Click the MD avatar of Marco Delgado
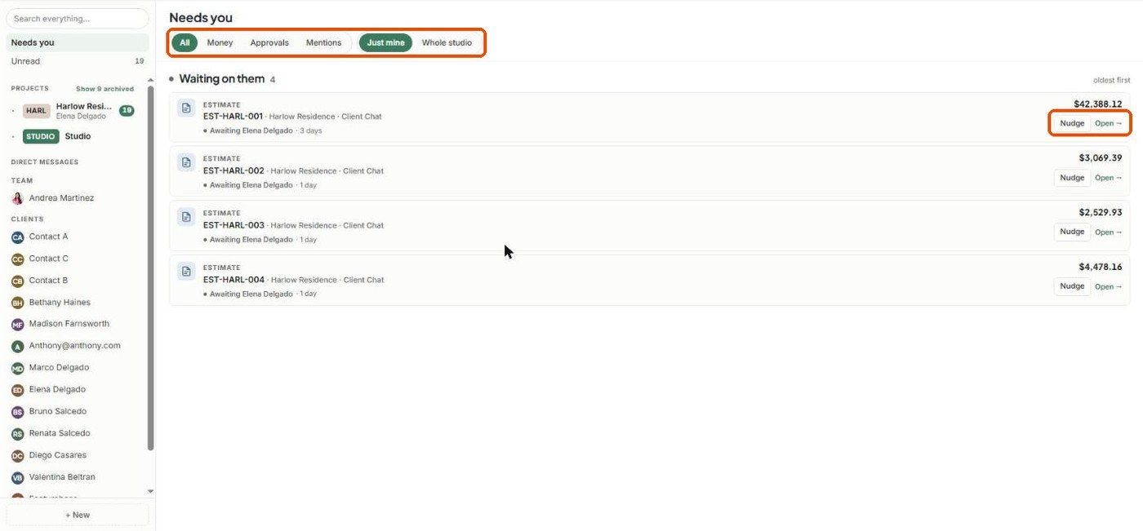1143x531 pixels. [17, 369]
